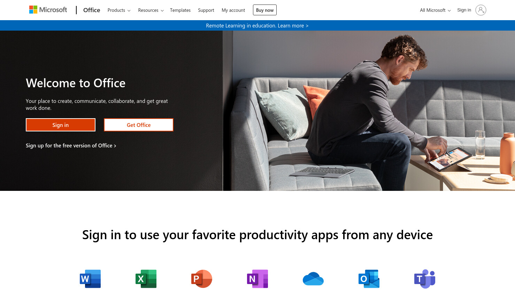
Task: Open the Teams app icon
Action: pyautogui.click(x=425, y=279)
